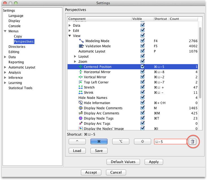Click the Horizontal Mirror icon
Viewport: 207px width, 180px height.
pos(81,72)
